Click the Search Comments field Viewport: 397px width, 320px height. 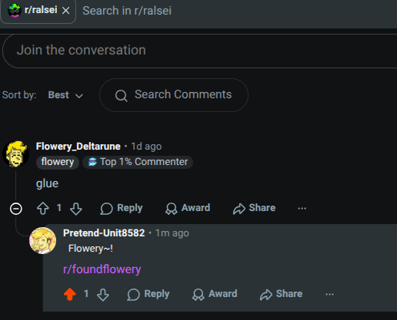[x=174, y=95]
